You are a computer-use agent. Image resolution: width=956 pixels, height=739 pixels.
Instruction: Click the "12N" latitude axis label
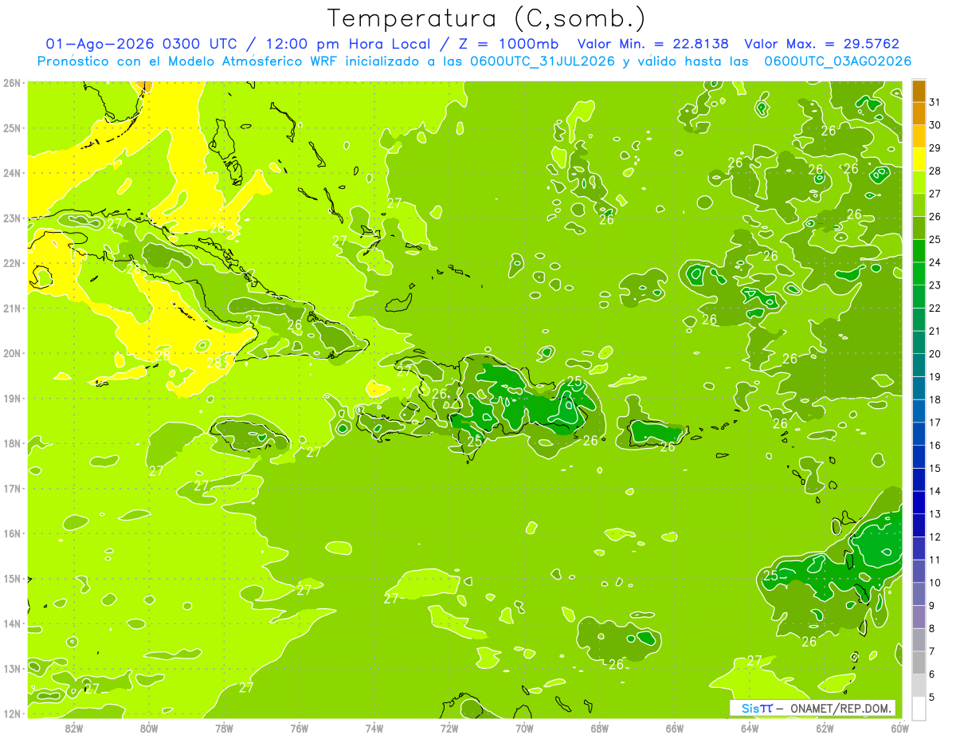(x=12, y=713)
